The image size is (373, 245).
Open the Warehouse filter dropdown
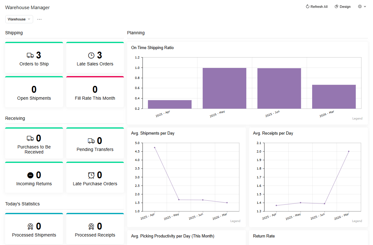click(x=19, y=19)
